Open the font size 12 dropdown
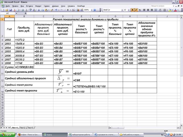 pos(129,10)
